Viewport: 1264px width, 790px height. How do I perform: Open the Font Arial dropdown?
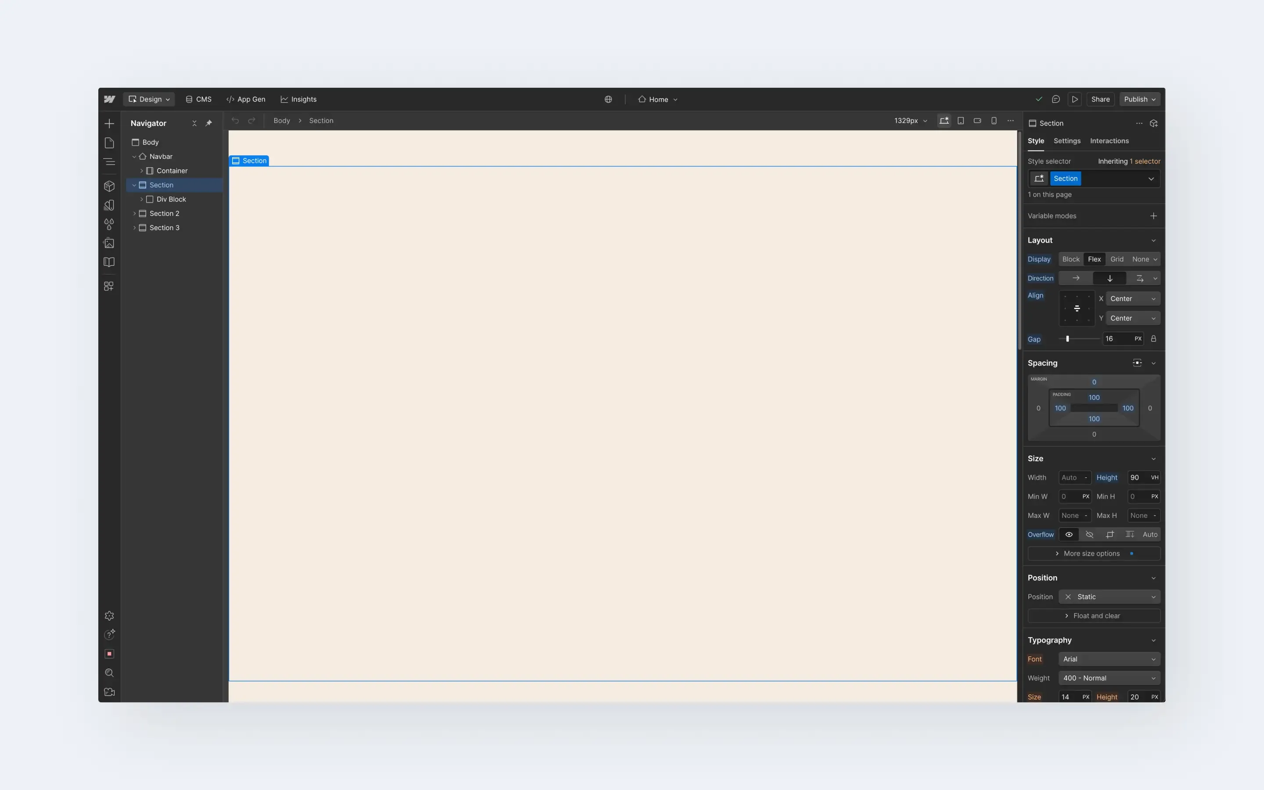(1109, 659)
